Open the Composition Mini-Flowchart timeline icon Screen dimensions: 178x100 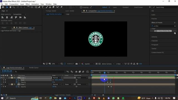coord(67,72)
